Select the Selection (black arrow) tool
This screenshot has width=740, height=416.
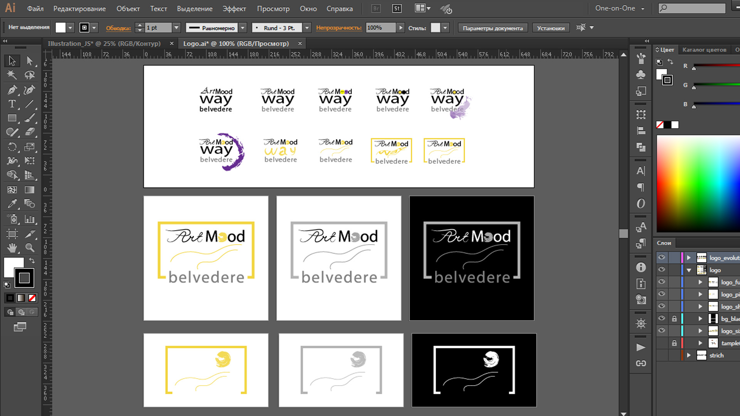(x=12, y=61)
